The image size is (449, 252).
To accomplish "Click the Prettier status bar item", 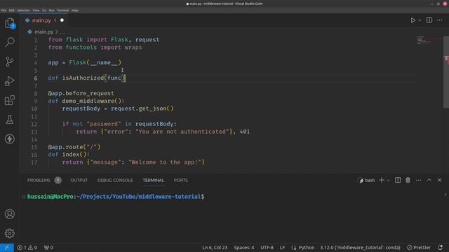I will coord(419,247).
